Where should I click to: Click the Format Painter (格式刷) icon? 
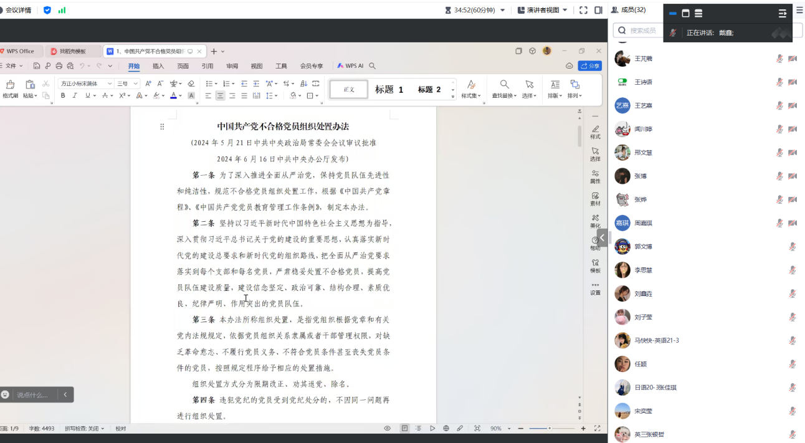(x=10, y=88)
